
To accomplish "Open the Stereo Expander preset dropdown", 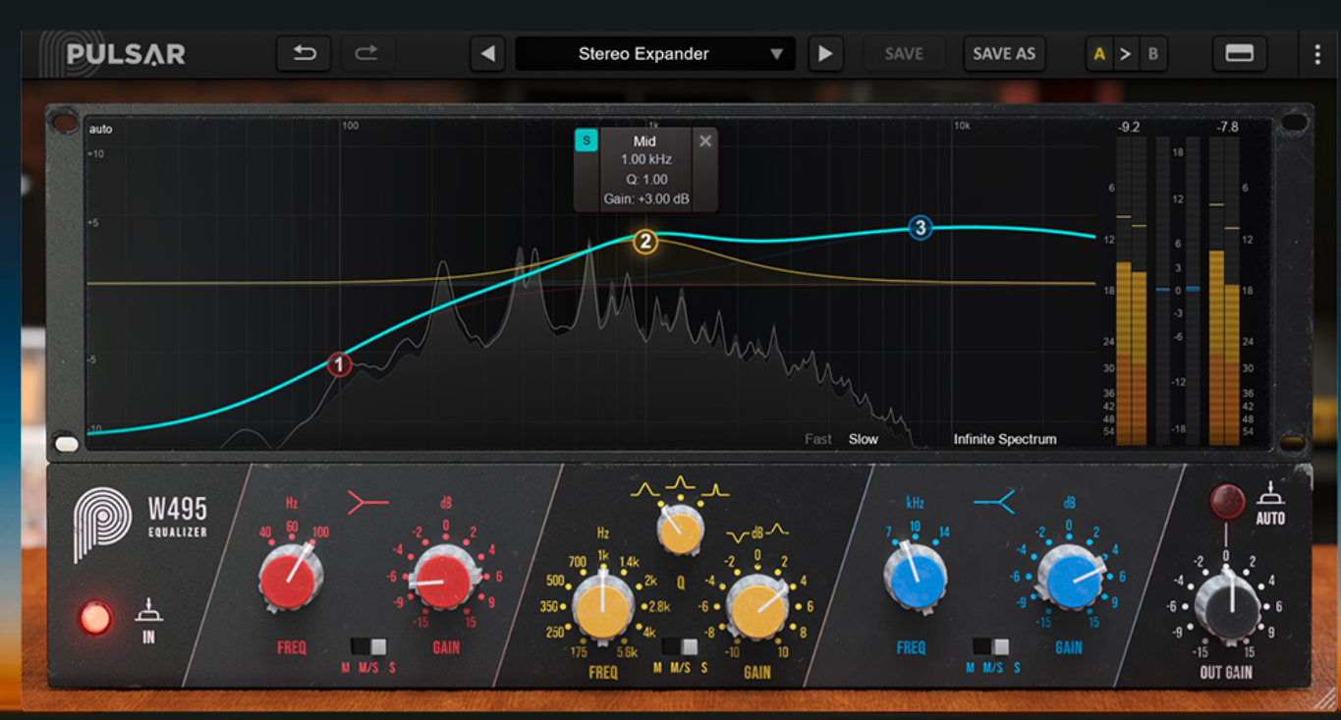I will tap(655, 54).
